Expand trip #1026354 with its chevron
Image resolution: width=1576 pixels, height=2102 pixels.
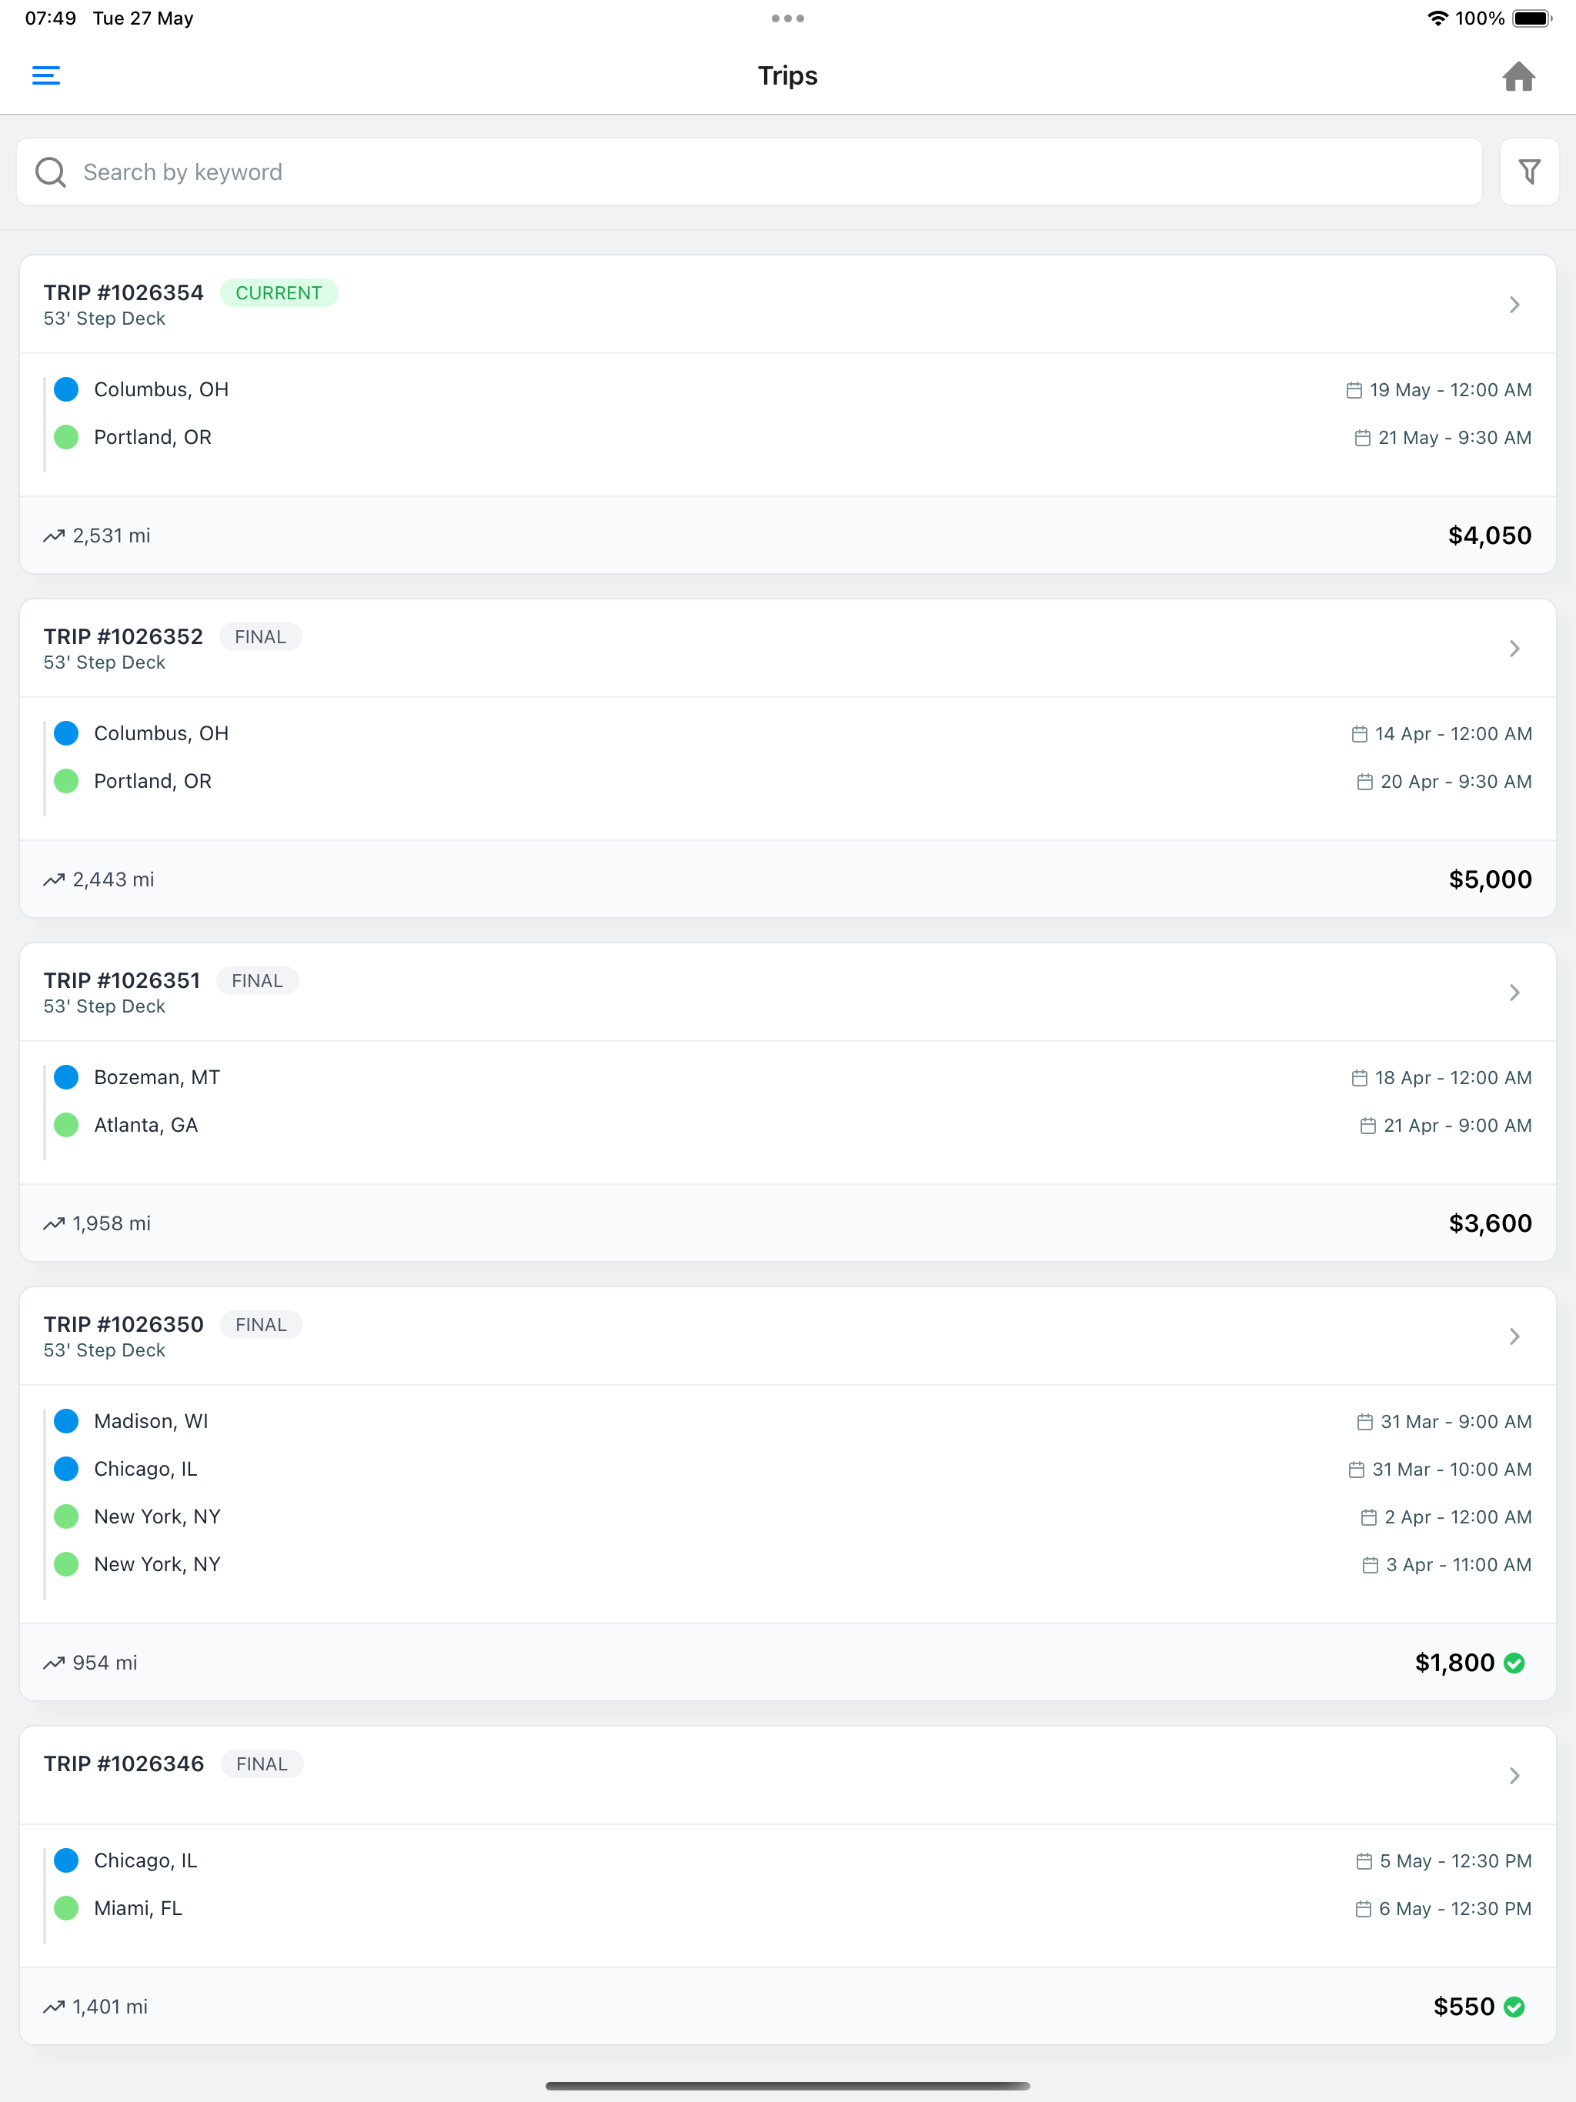point(1514,304)
